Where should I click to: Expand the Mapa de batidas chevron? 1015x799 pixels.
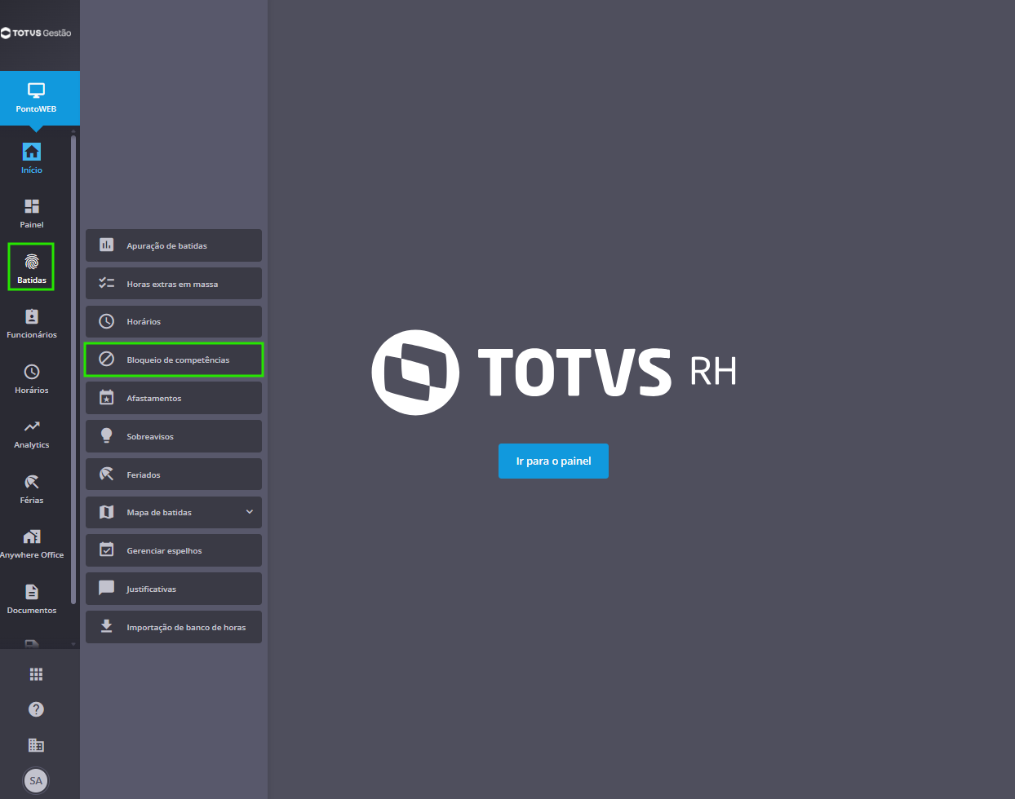[250, 512]
